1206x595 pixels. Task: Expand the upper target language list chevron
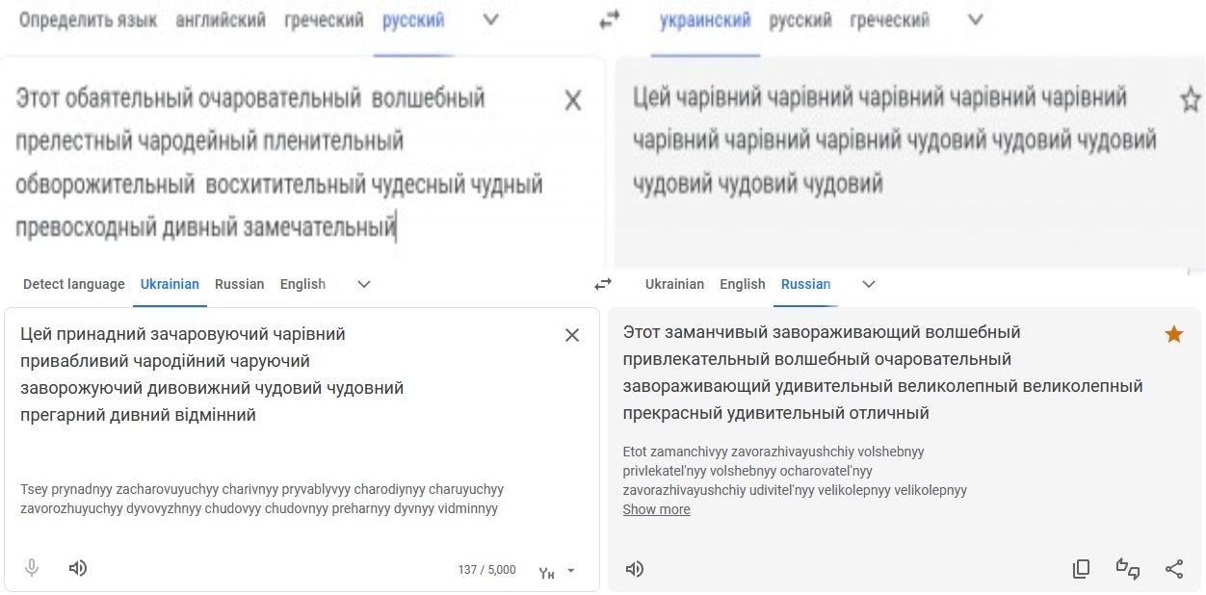point(976,20)
